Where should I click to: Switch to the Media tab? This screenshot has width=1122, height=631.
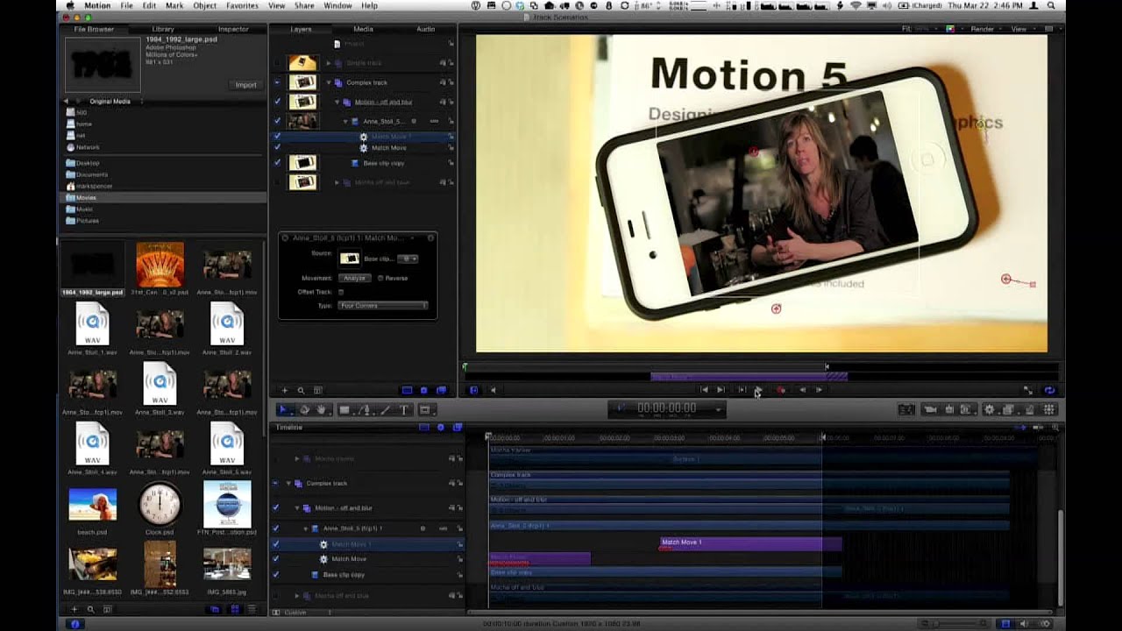pyautogui.click(x=363, y=29)
